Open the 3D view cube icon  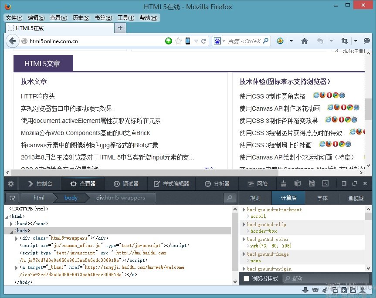tap(298, 184)
